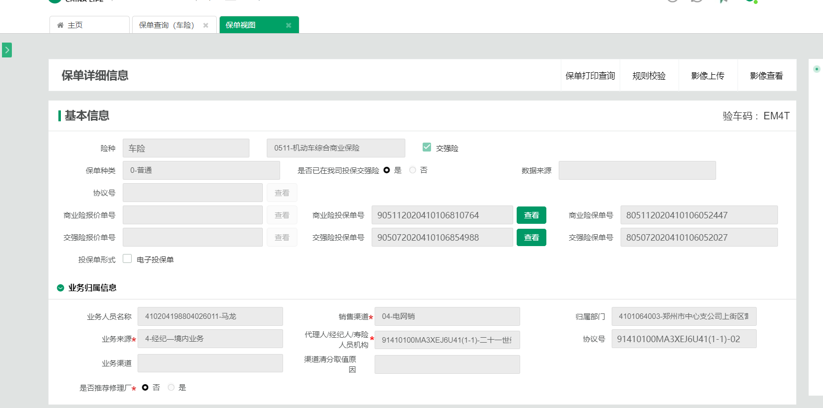Click the 商业险保单号 field
This screenshot has width=823, height=408.
(699, 215)
